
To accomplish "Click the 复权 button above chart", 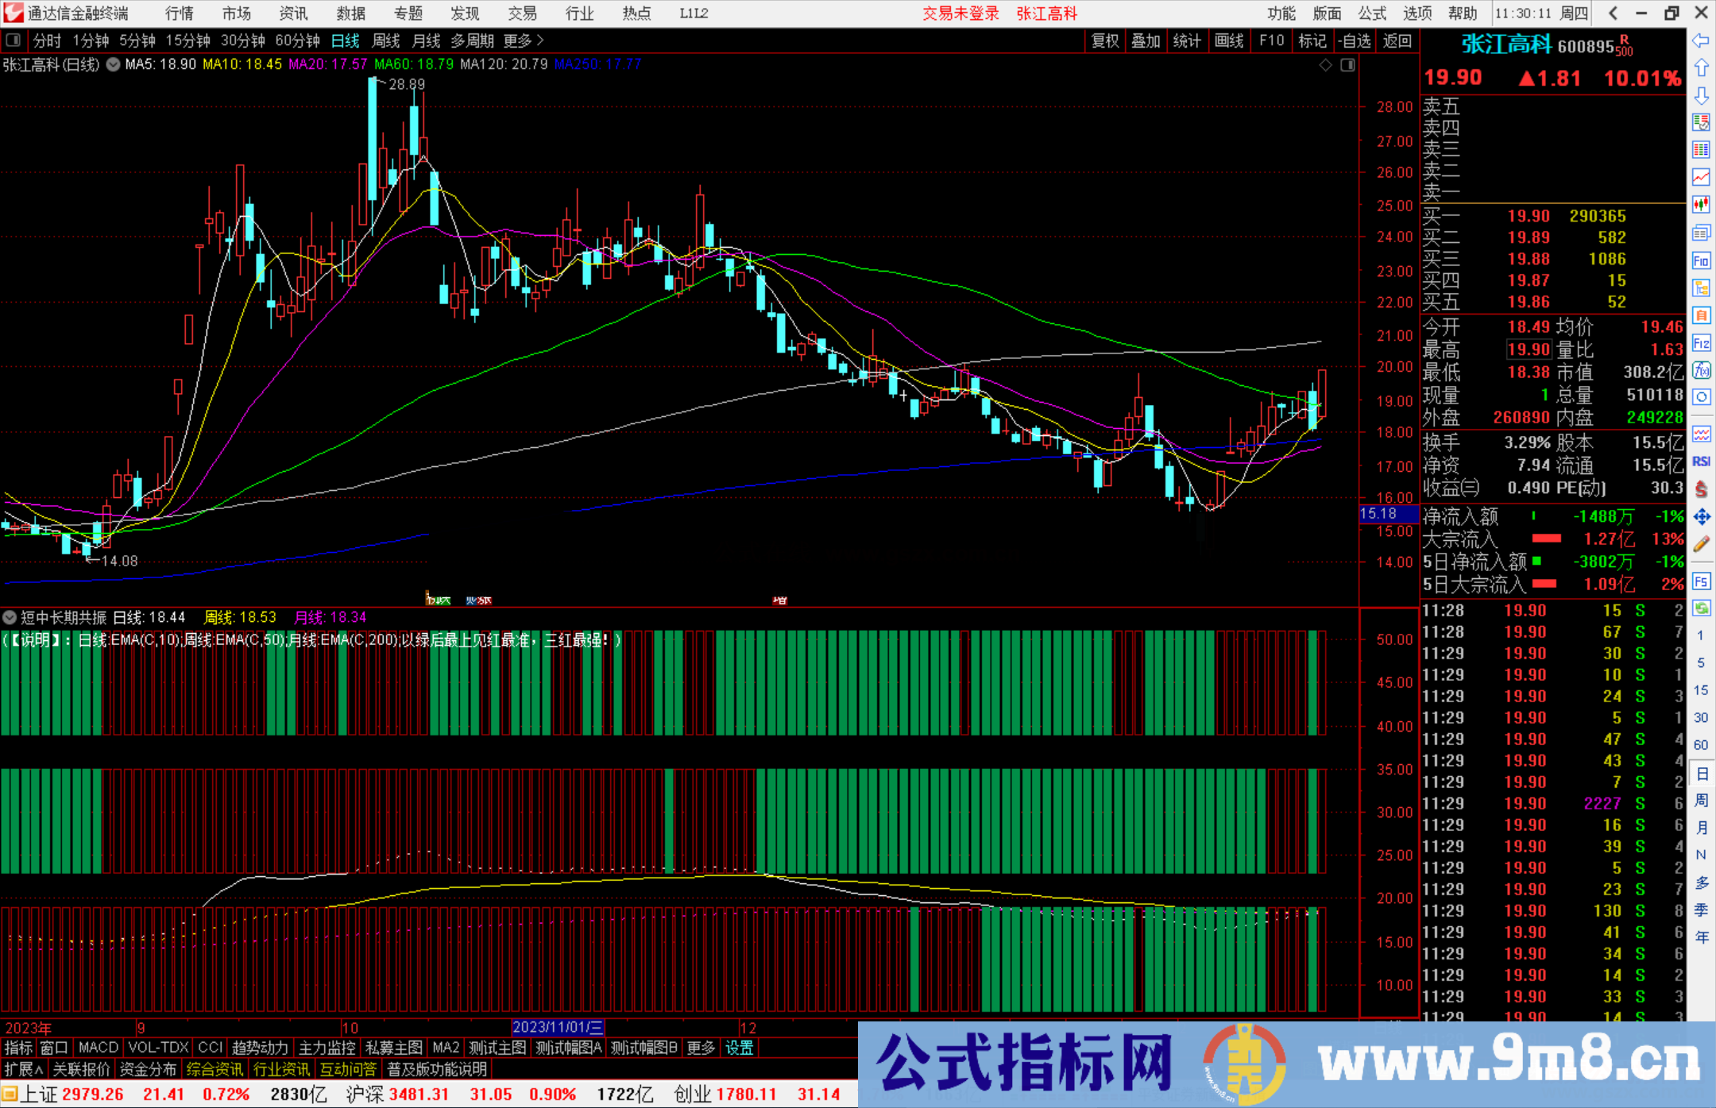I will coord(1105,41).
